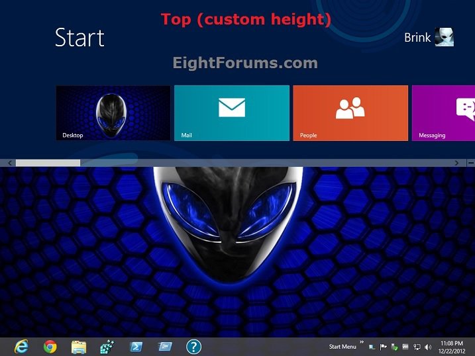Viewport: 475px width, 356px height.
Task: Open the People tile
Action: [x=350, y=113]
